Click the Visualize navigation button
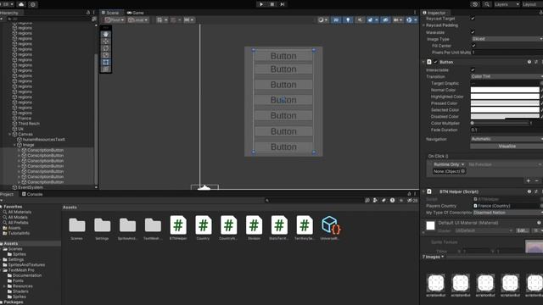Screen dimensions: 543x305 point(507,147)
